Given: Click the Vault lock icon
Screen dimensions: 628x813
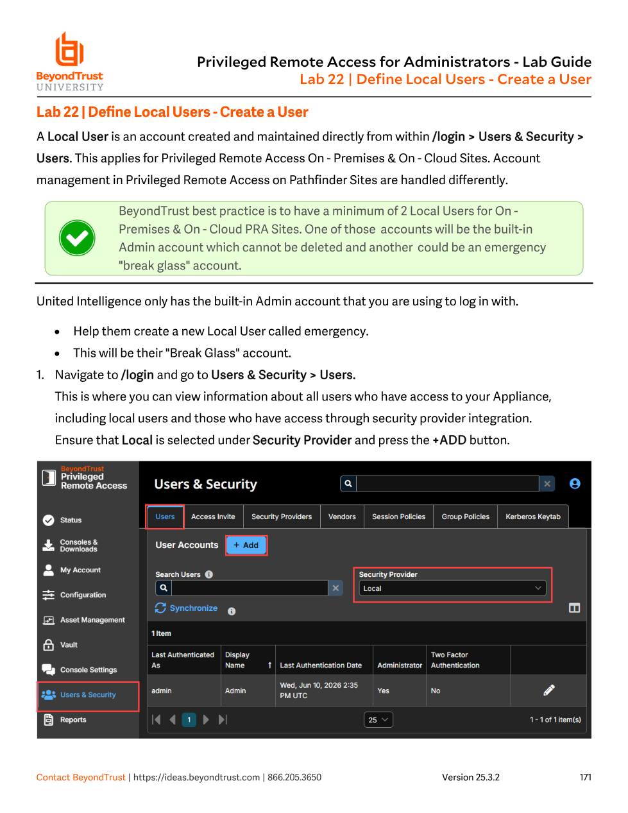Looking at the screenshot, I should [48, 645].
